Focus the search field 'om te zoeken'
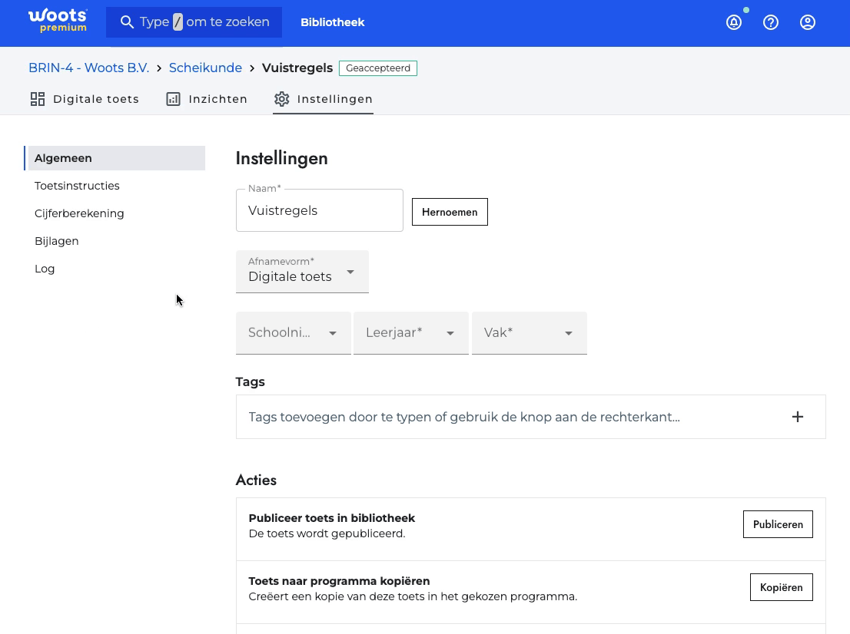This screenshot has width=850, height=634. (x=194, y=22)
